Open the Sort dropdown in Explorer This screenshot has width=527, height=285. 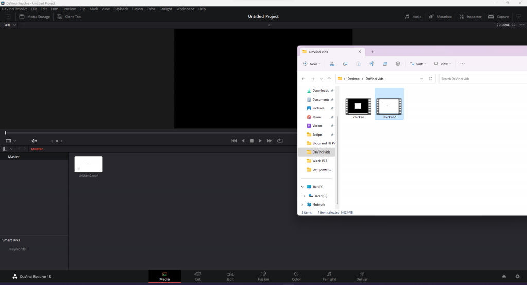pyautogui.click(x=418, y=64)
